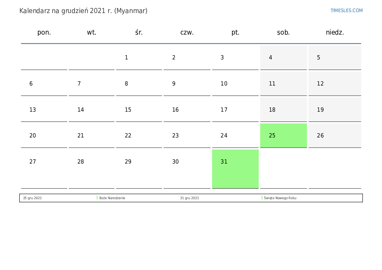Image resolution: width=382 pixels, height=270 pixels.
Task: Click day 29 in the calendar
Action: 139,169
